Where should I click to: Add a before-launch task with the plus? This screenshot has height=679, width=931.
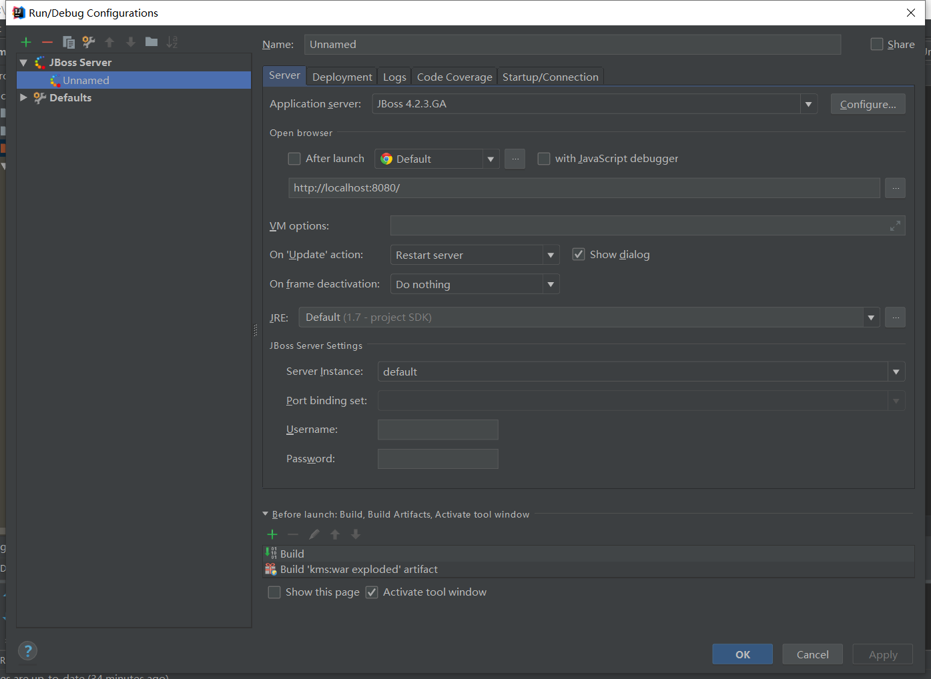(272, 534)
